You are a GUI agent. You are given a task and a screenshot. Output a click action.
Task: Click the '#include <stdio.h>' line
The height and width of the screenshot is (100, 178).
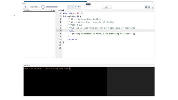[73, 13]
